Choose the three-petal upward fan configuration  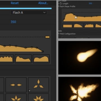(16, 97)
